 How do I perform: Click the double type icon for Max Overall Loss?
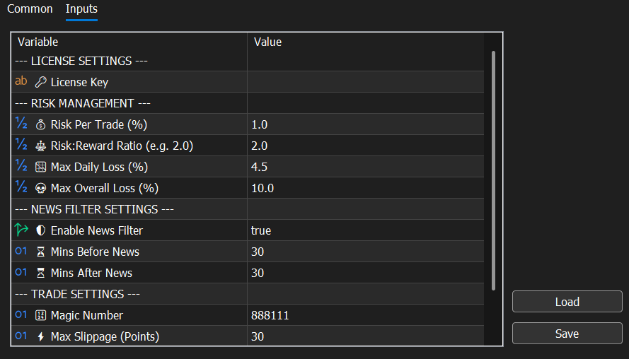(x=21, y=187)
